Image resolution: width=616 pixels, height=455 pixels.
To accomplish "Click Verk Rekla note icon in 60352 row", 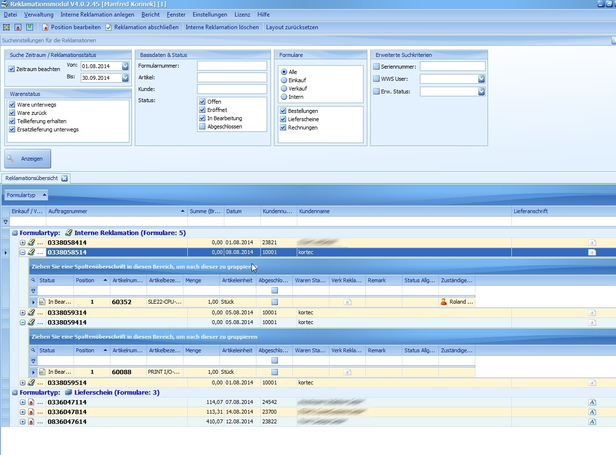I will coord(347,302).
